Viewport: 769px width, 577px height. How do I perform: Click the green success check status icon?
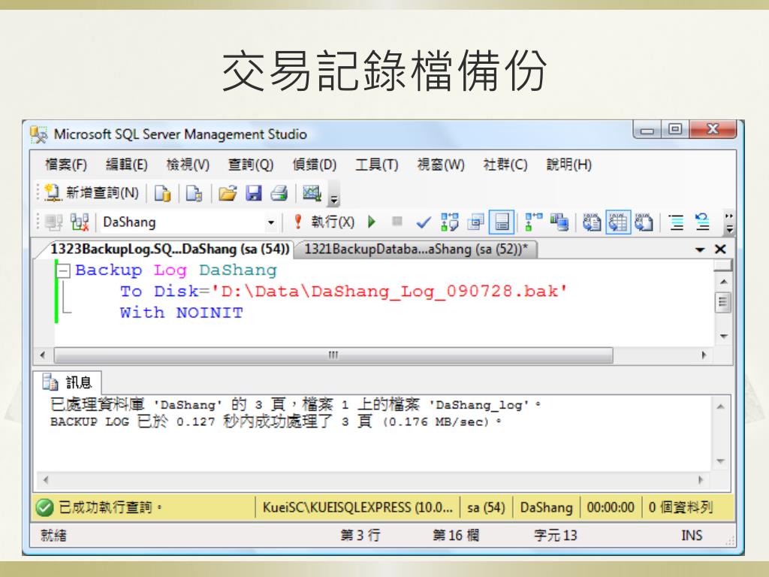tap(44, 507)
